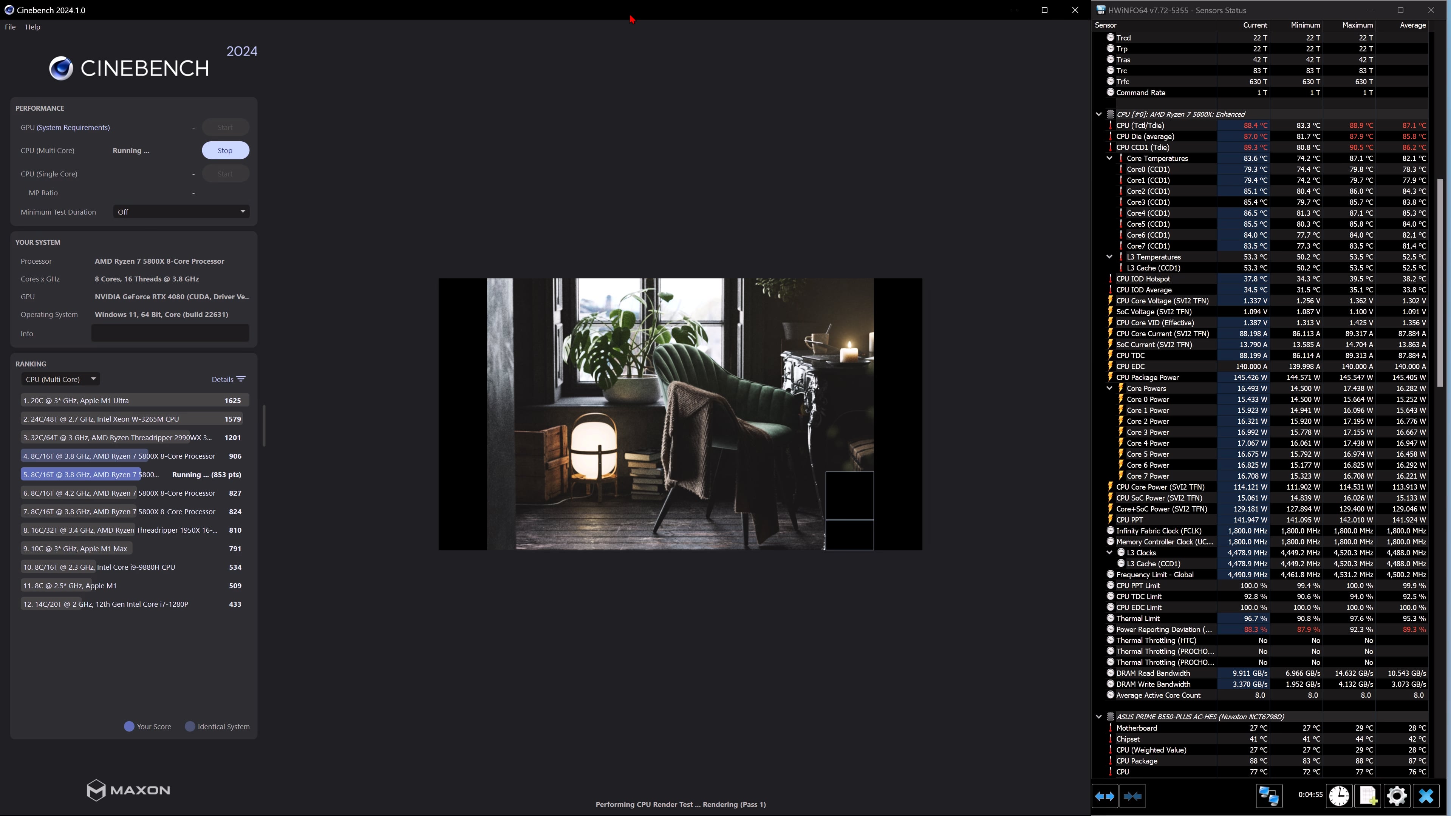This screenshot has height=816, width=1451.
Task: Click the CPU (Tctl/Tdie) sensor label
Action: pyautogui.click(x=1140, y=125)
